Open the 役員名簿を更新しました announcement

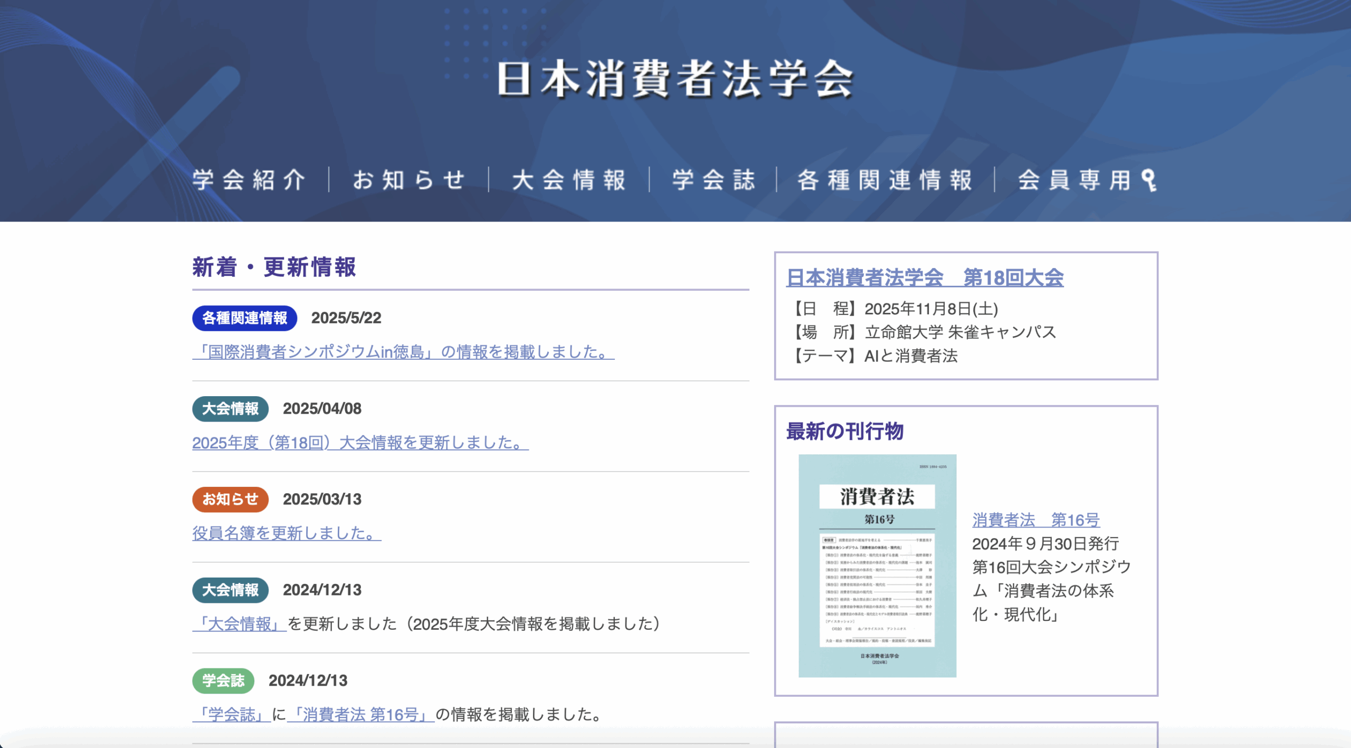coord(286,534)
